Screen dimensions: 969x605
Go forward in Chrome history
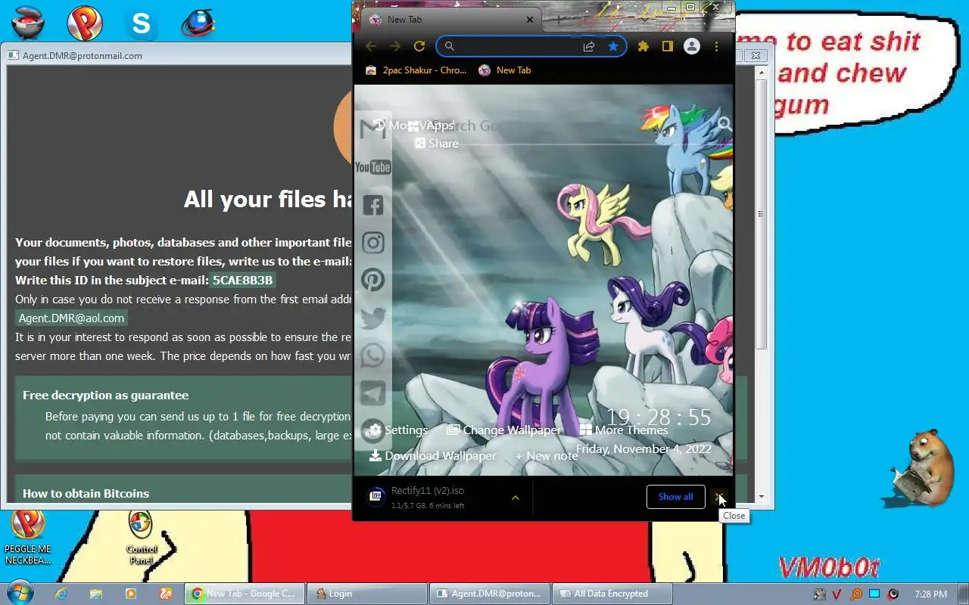click(x=394, y=46)
